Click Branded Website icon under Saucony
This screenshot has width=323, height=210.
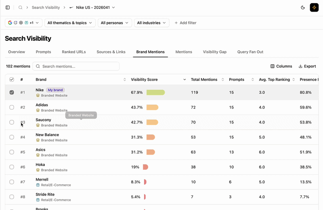(38, 125)
